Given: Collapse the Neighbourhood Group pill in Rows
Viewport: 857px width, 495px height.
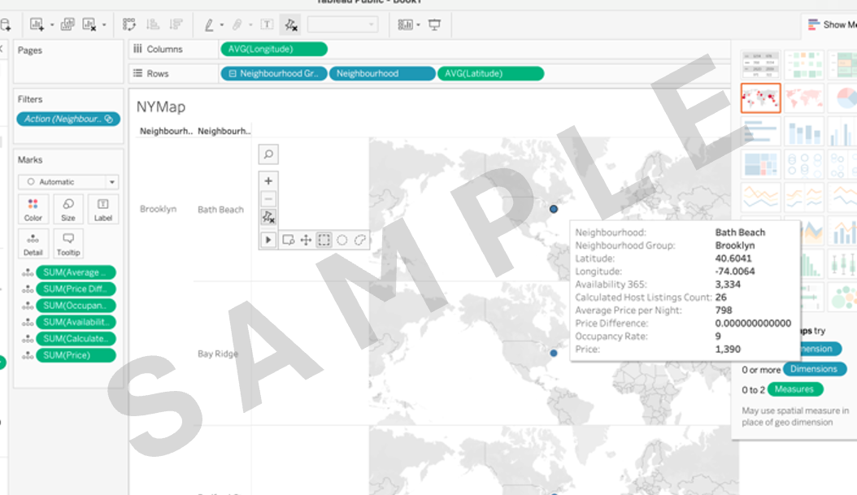Looking at the screenshot, I should (233, 73).
